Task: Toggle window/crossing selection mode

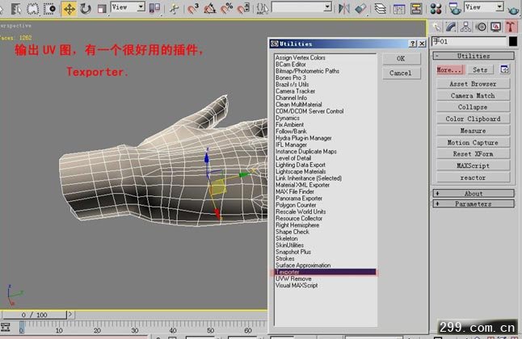Action: pyautogui.click(x=50, y=8)
